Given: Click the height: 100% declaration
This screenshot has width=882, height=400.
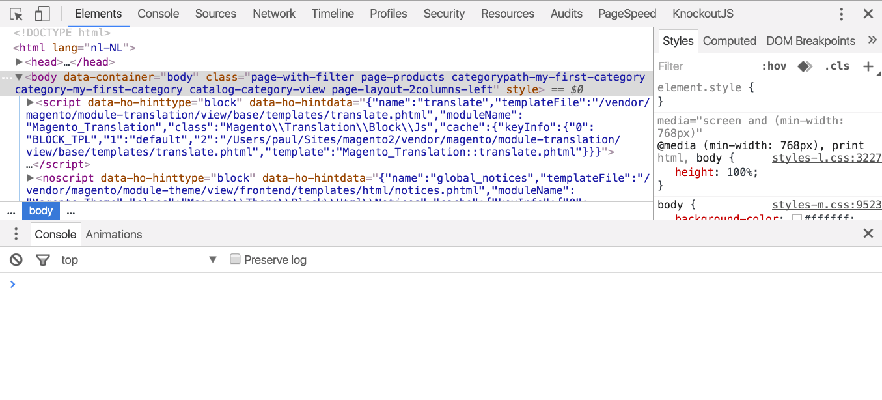Looking at the screenshot, I should (x=717, y=172).
